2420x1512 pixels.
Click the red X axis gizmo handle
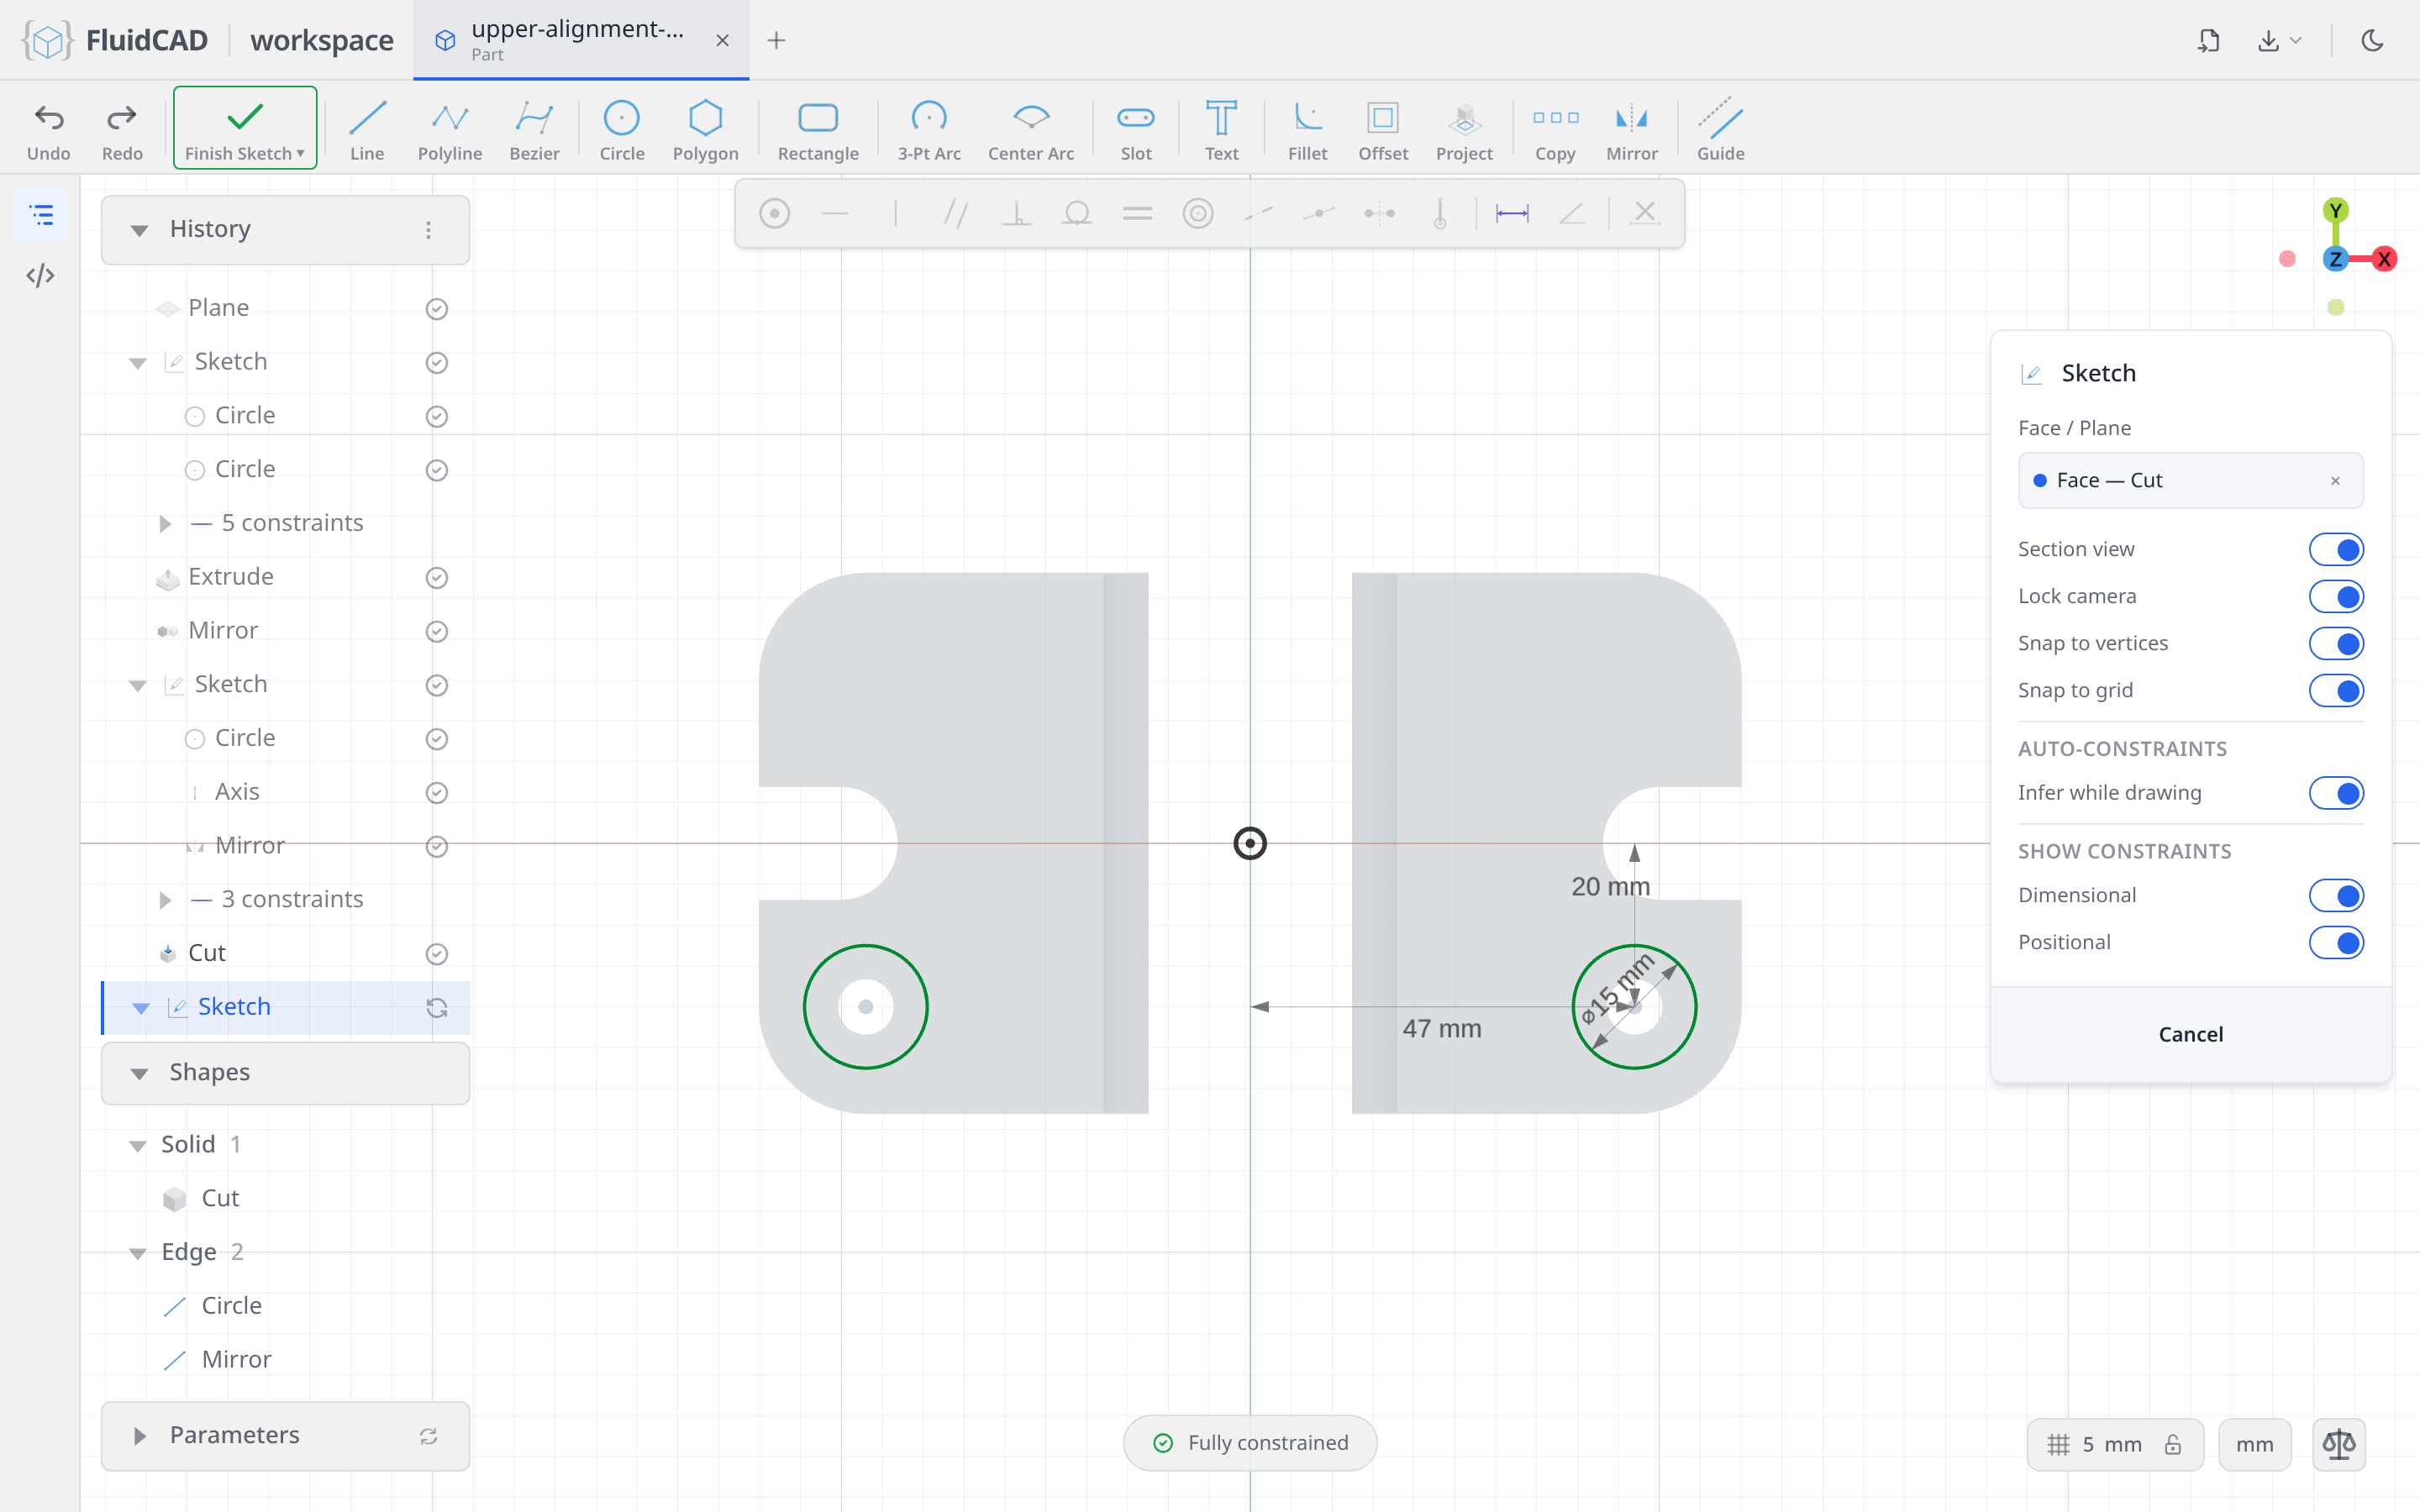(2384, 259)
